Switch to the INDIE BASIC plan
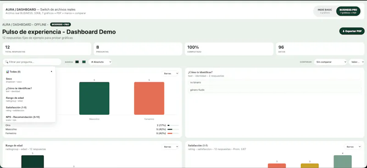The width and height of the screenshot is (367, 168). 325,11
